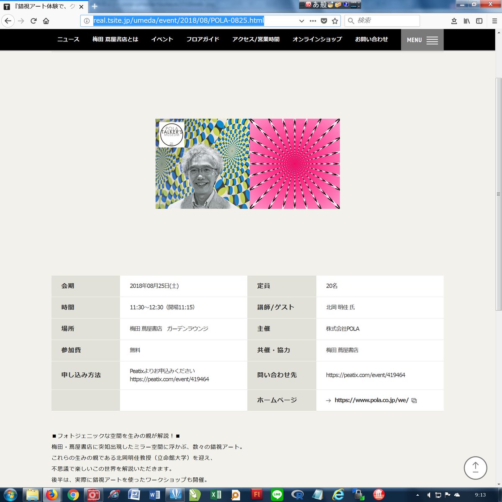Image resolution: width=502 pixels, height=502 pixels.
Task: Toggle the Firefox sidebar view
Action: 479,21
